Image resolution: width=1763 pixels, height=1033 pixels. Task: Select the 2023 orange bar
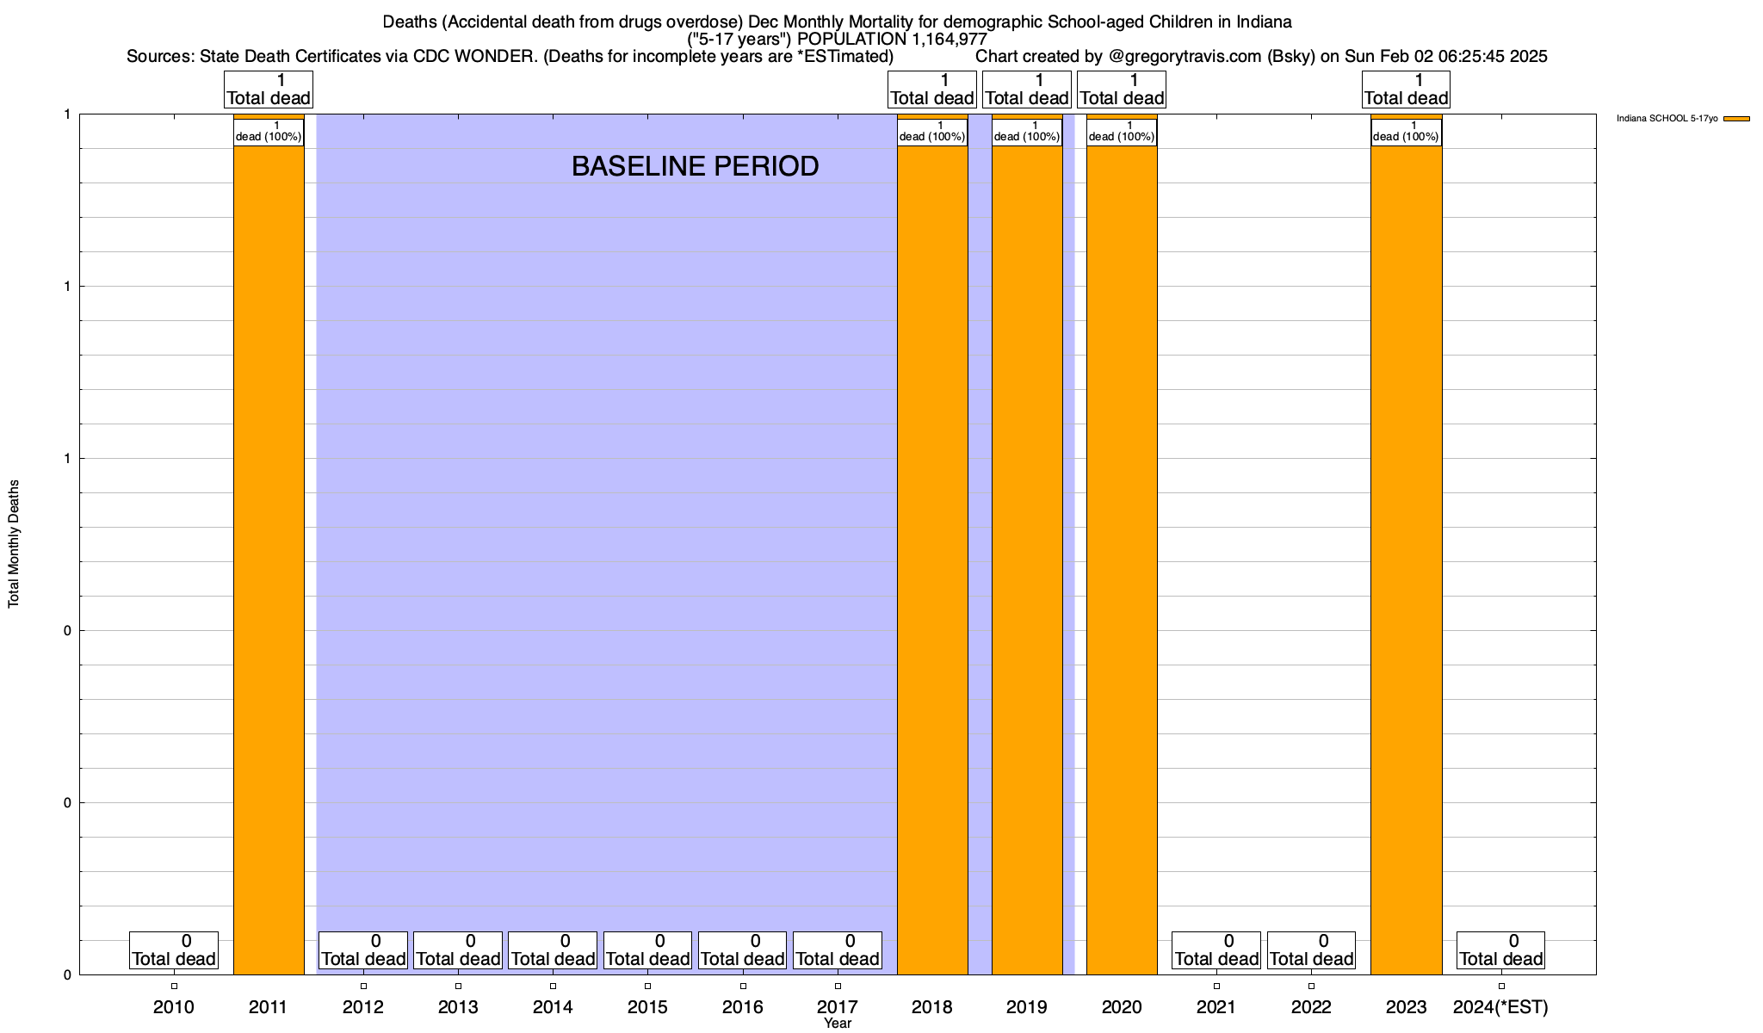[1407, 544]
